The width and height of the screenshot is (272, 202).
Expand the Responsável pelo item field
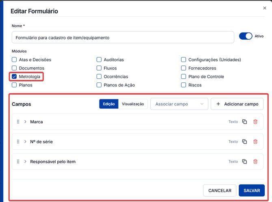(25, 161)
